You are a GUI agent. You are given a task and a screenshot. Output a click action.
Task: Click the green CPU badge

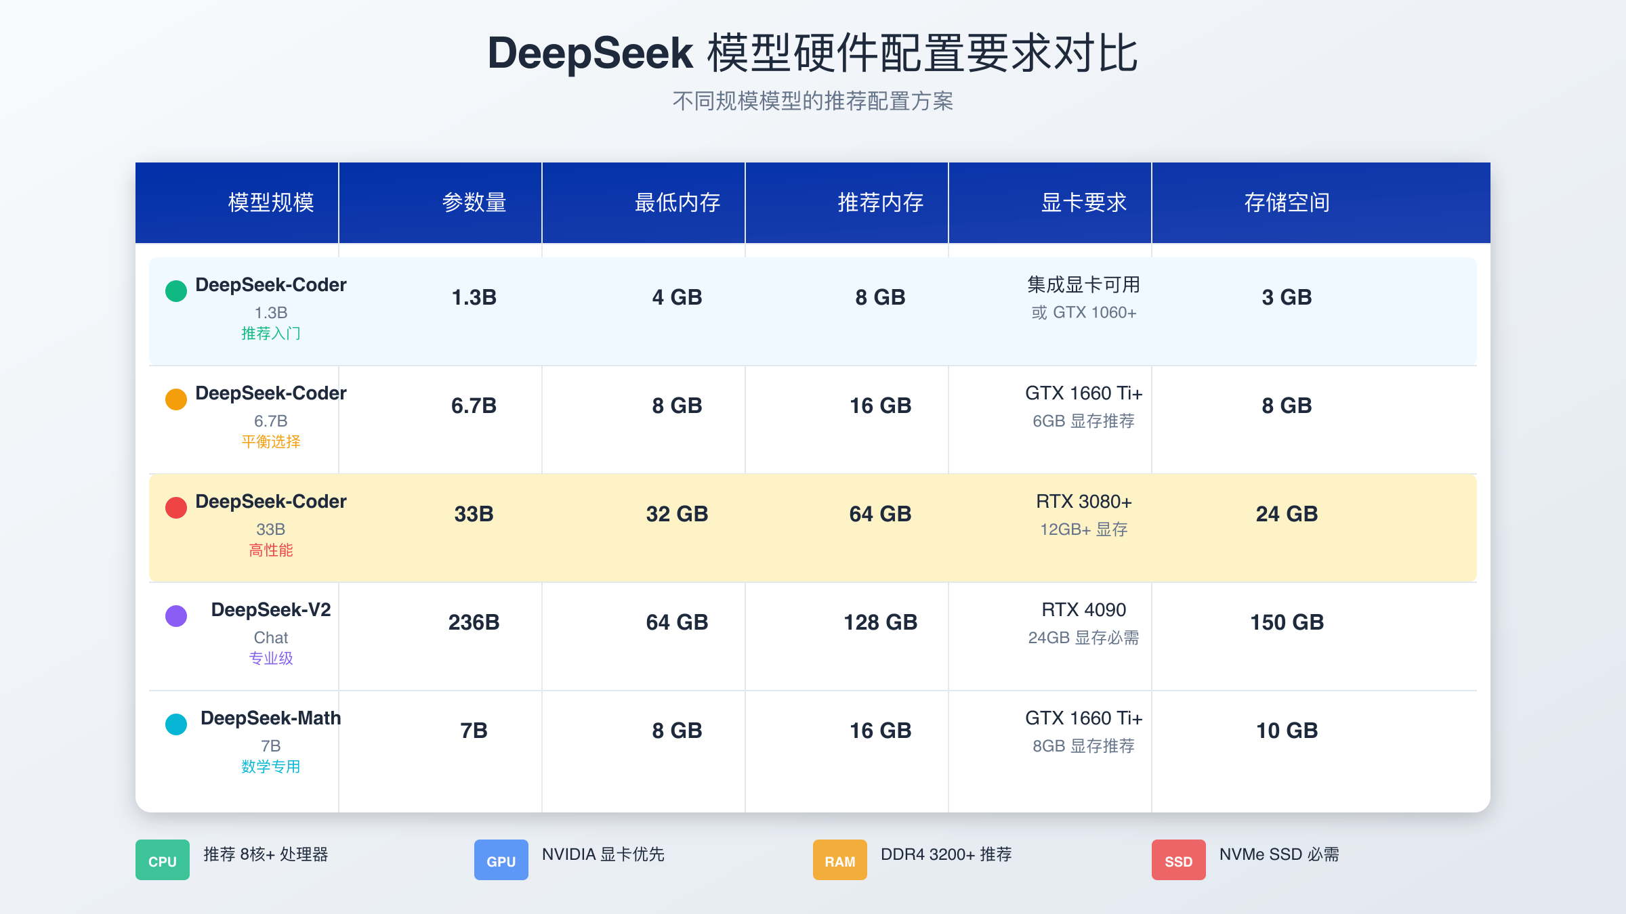click(x=163, y=860)
